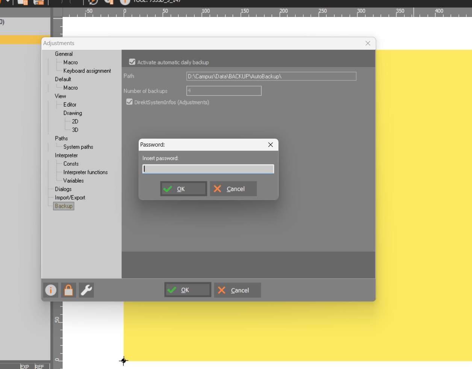Click the backup Path text field
This screenshot has height=369, width=472.
point(271,76)
